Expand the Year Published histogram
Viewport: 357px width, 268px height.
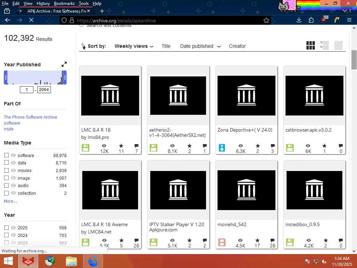(x=64, y=64)
